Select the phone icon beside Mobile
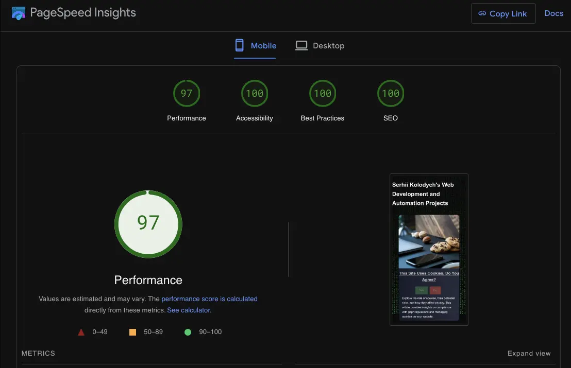Viewport: 571px width, 368px height. click(239, 45)
